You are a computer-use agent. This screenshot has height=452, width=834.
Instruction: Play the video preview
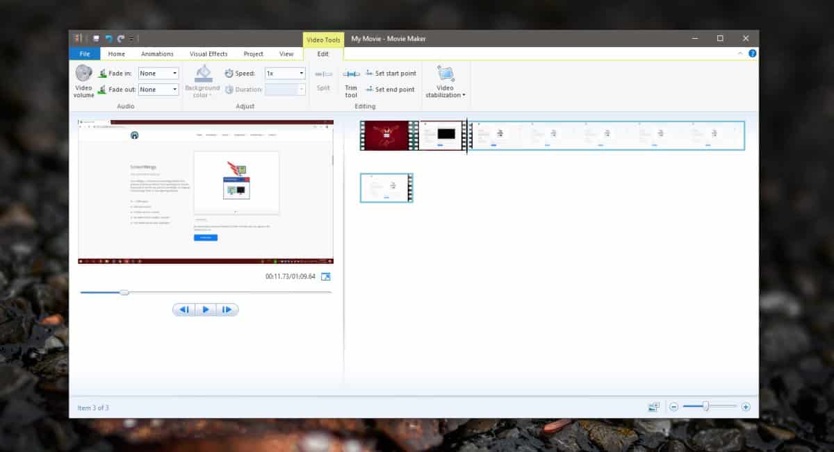206,310
